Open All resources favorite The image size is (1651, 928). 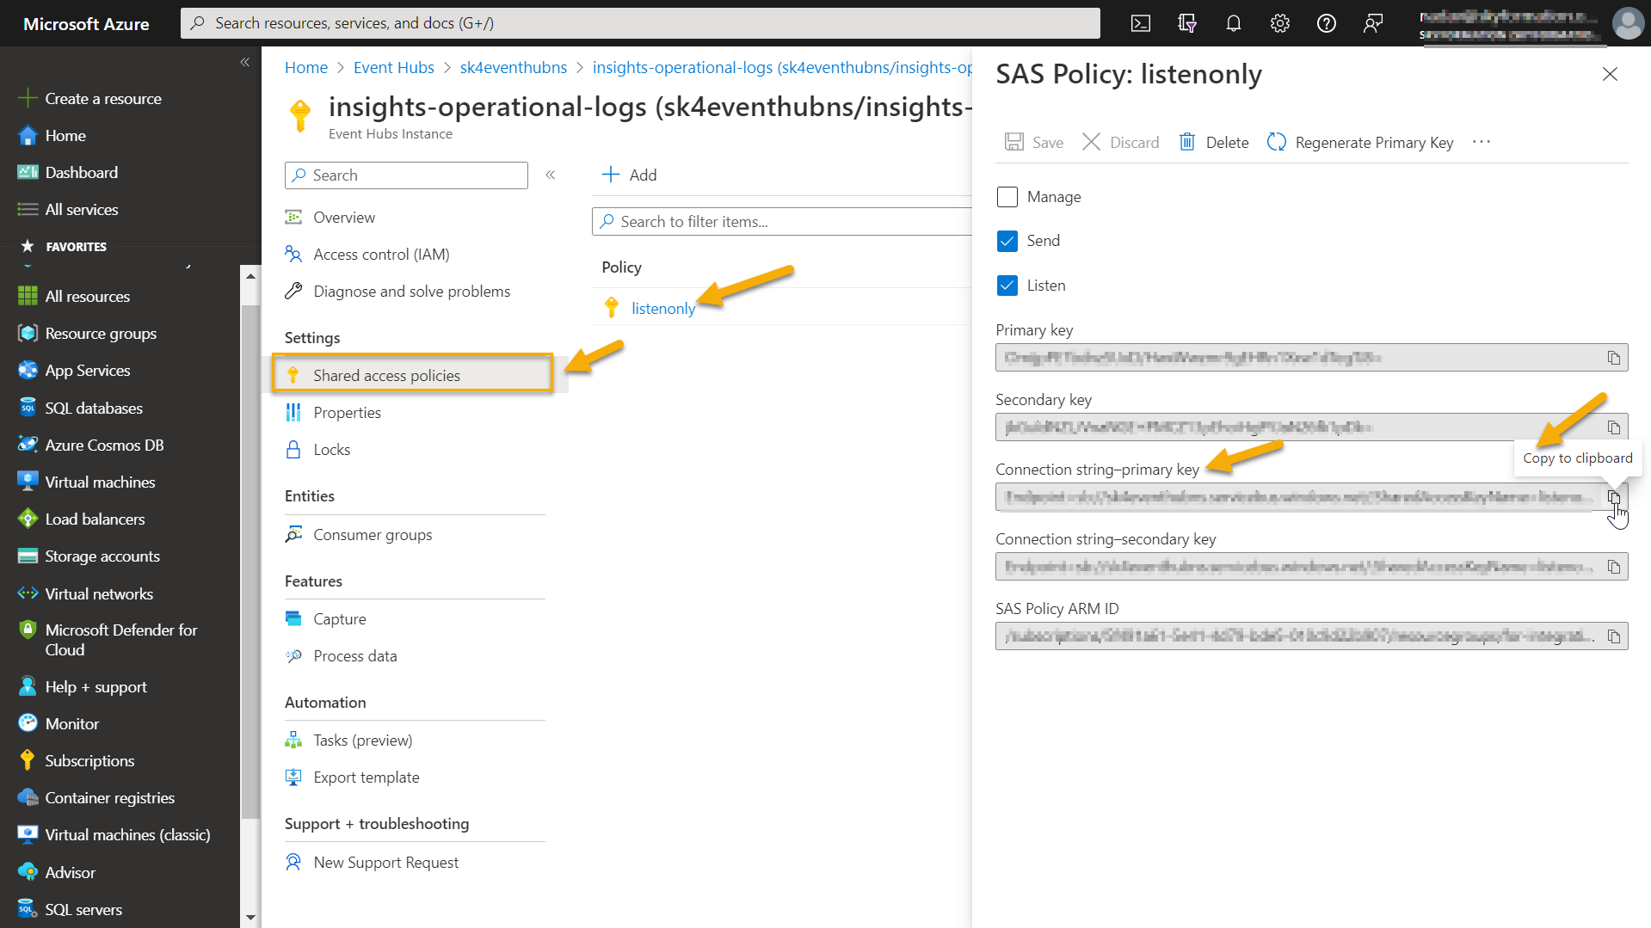(x=88, y=297)
